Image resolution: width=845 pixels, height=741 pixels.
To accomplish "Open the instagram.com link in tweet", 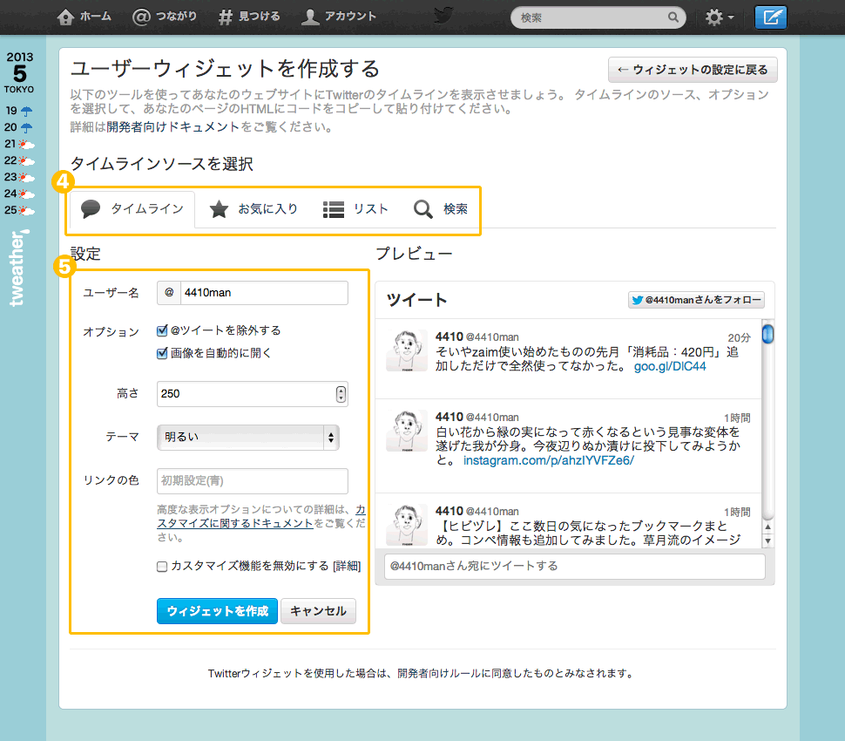I will 549,460.
